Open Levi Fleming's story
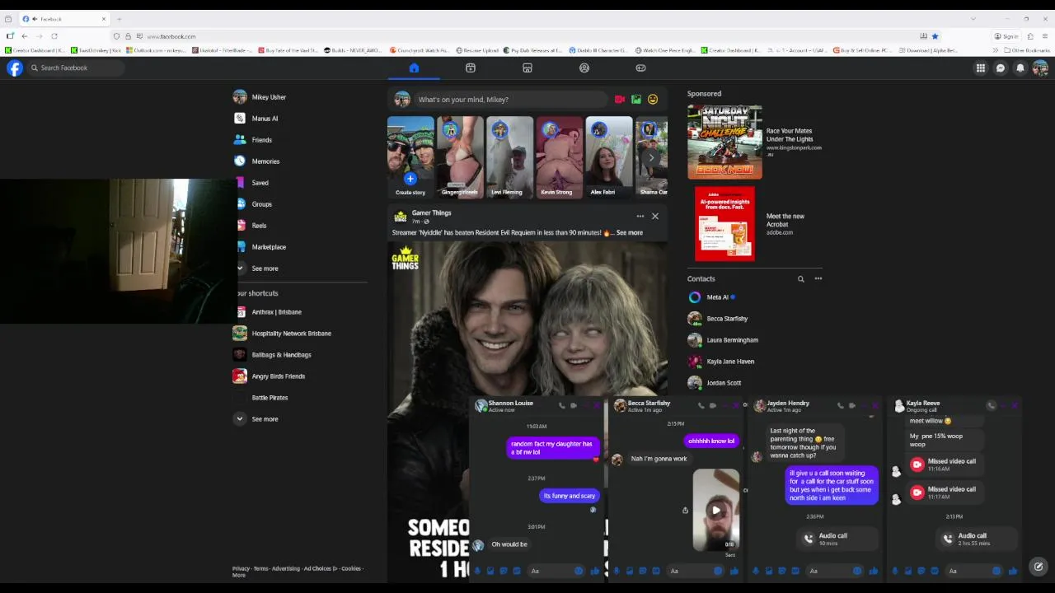The height and width of the screenshot is (593, 1055). click(509, 157)
